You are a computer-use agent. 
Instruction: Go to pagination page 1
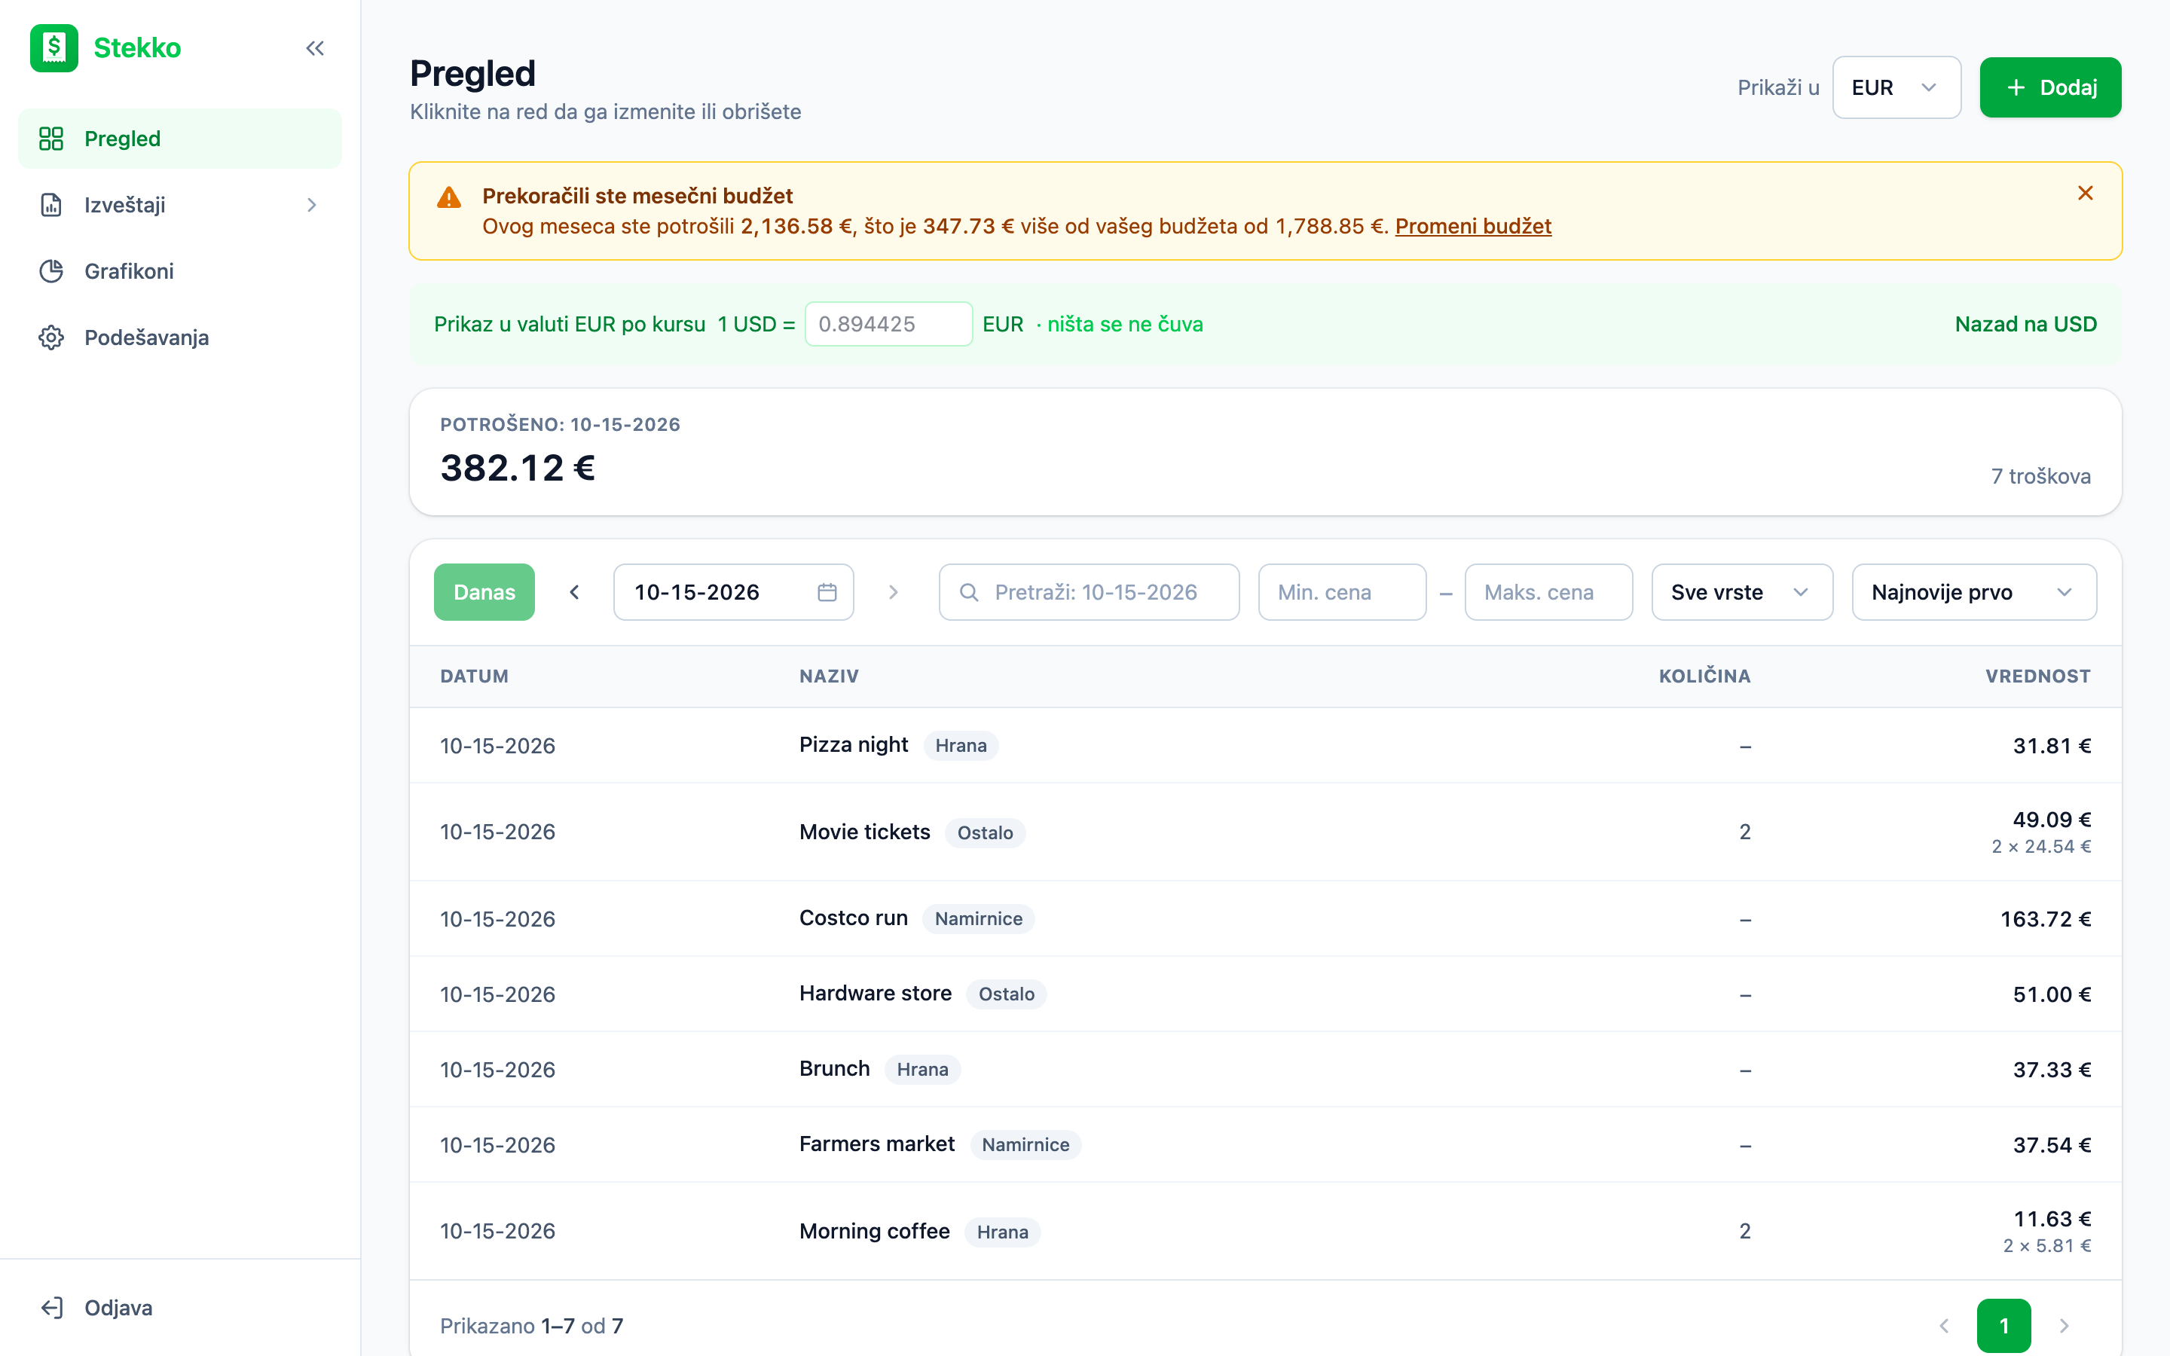pyautogui.click(x=2003, y=1326)
